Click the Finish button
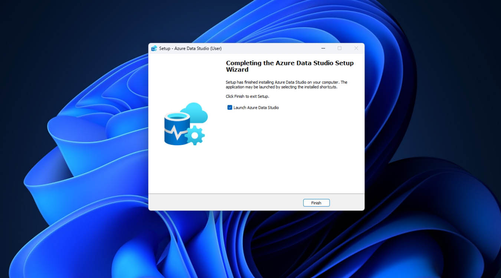This screenshot has height=278, width=501. pyautogui.click(x=316, y=203)
